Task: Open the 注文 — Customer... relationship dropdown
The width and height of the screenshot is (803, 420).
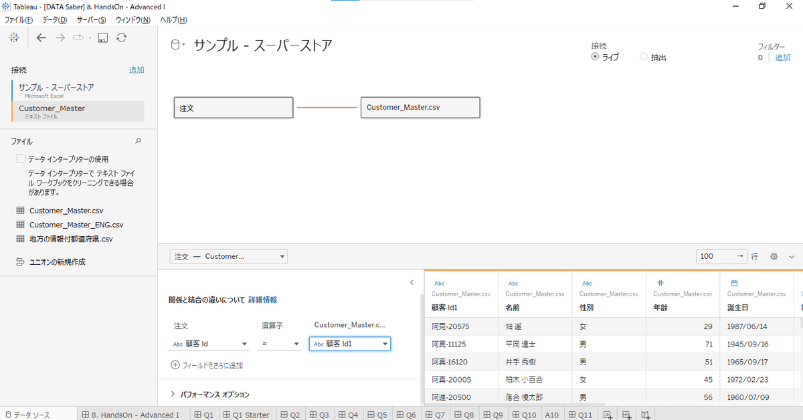Action: (229, 256)
